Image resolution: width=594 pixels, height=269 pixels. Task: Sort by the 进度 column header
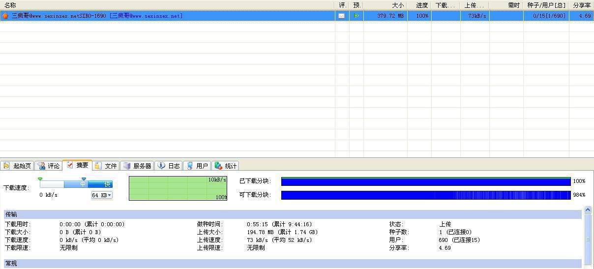(x=419, y=5)
